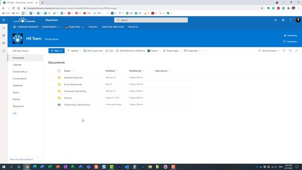Open Shared with us in left navigation
Viewport: 302px width, 170px height.
click(x=20, y=72)
